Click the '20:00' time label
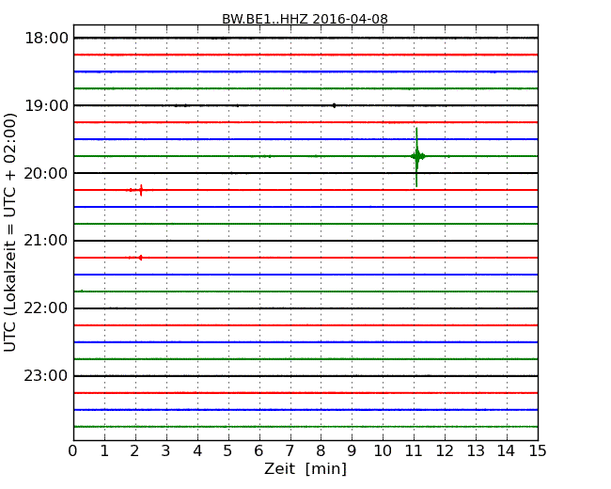 tap(46, 173)
